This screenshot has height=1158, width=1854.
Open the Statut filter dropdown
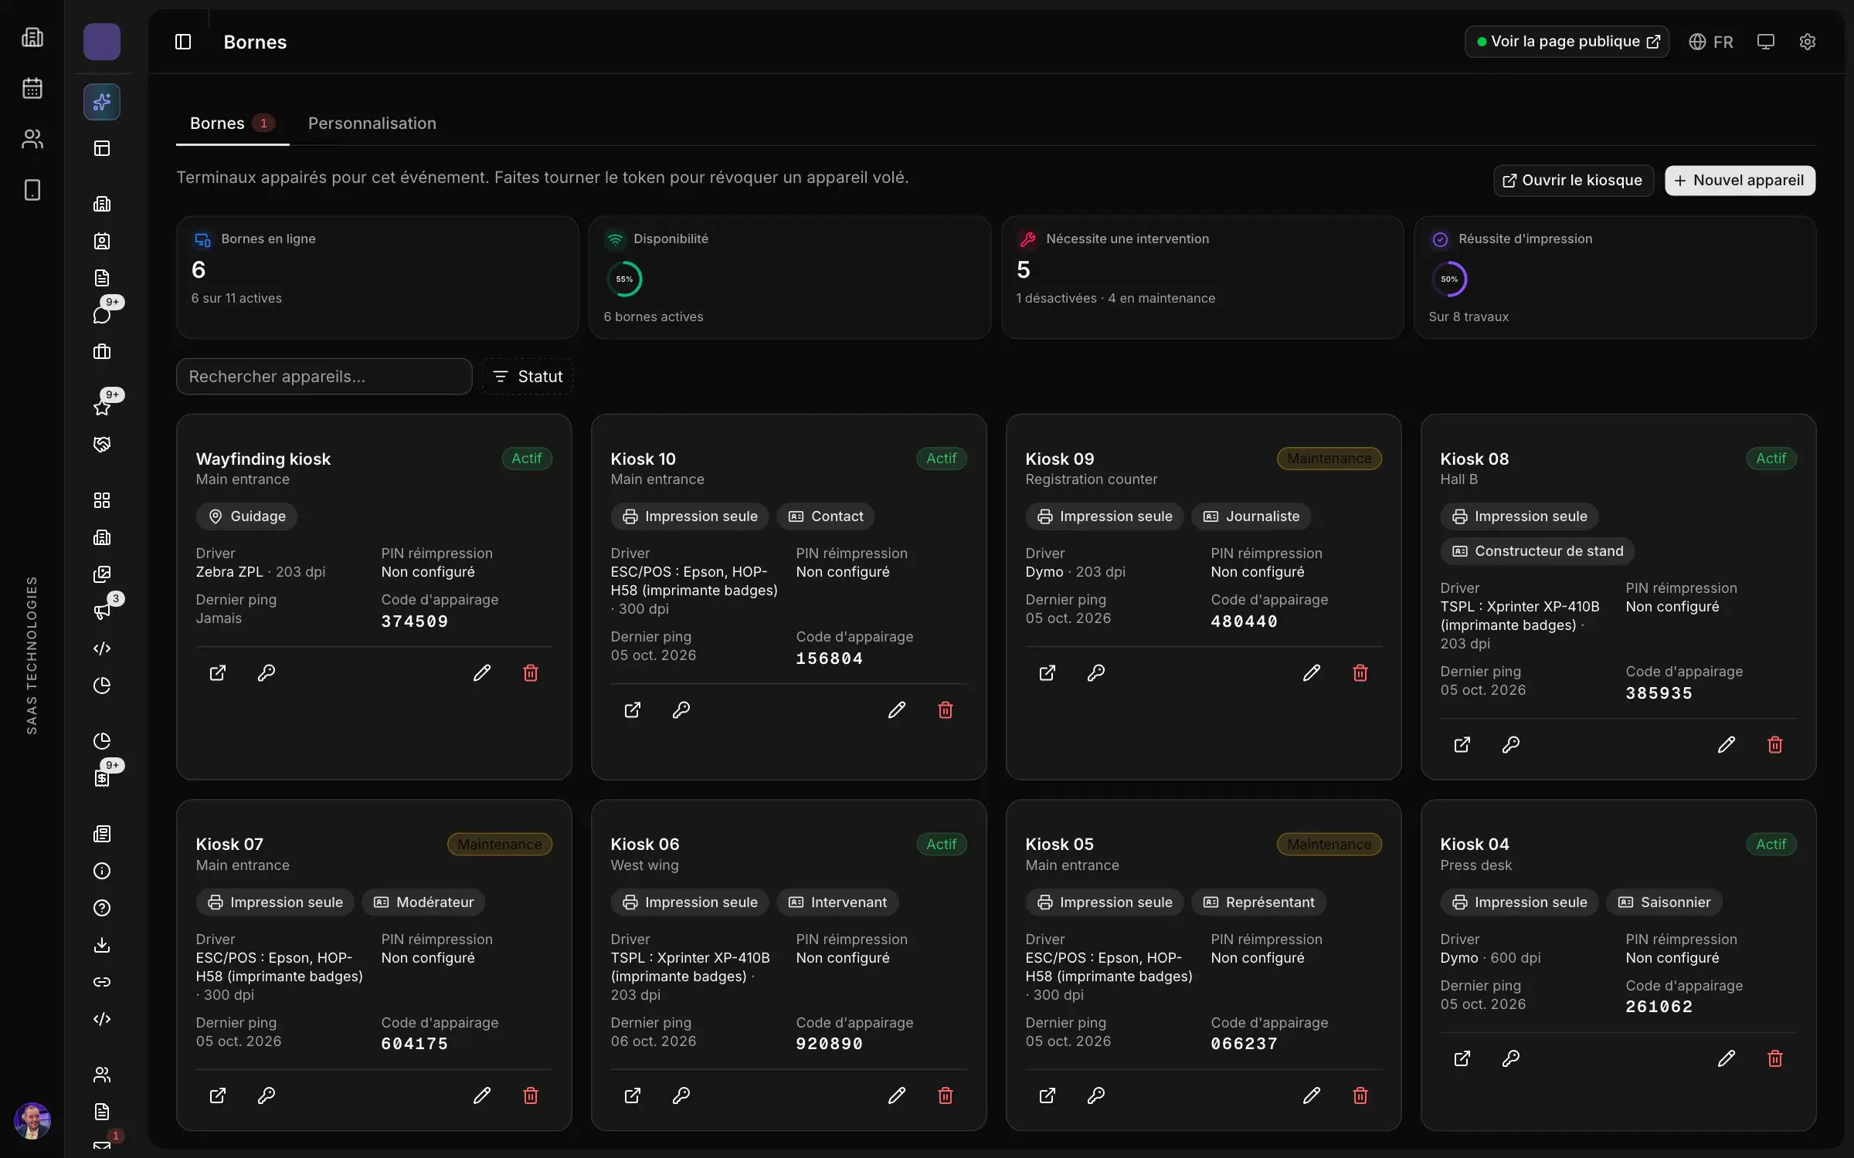click(528, 376)
